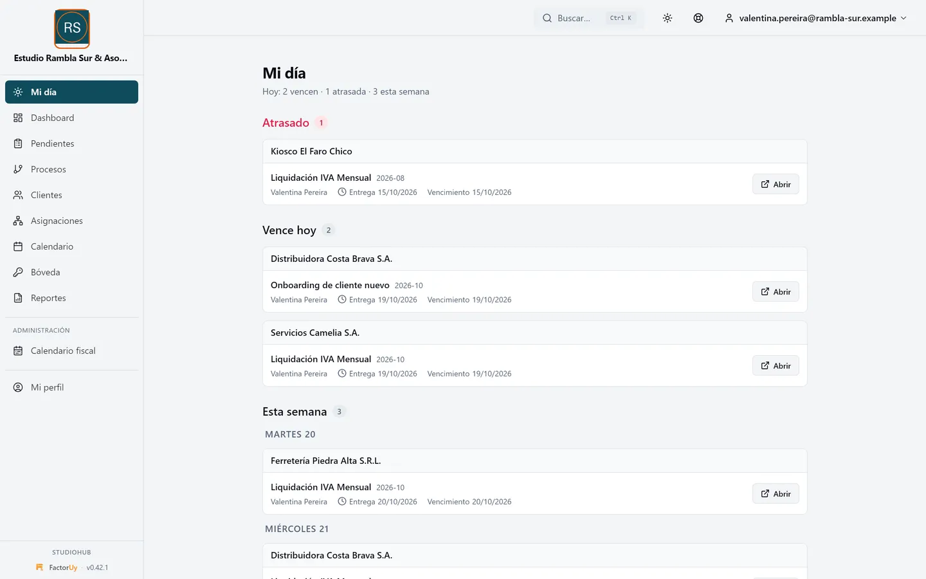Click Entrega 20/10/2026 text
Image resolution: width=926 pixels, height=579 pixels.
[x=383, y=502]
